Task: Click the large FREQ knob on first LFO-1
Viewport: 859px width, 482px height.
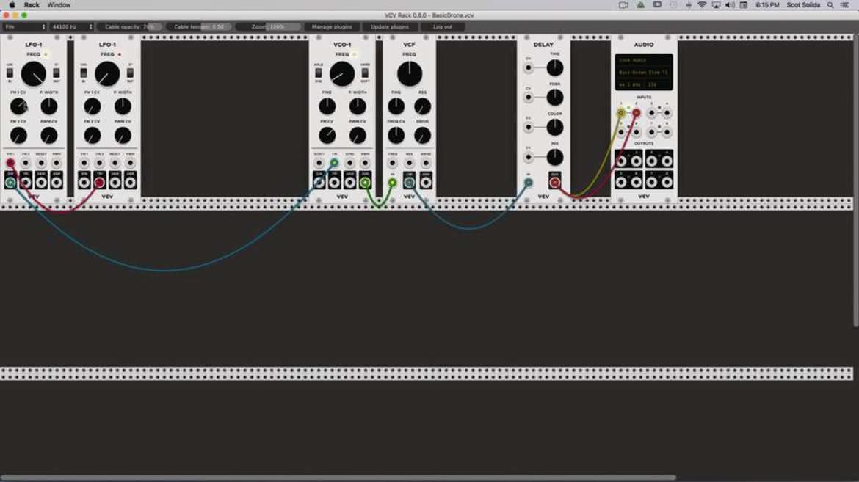Action: [34, 74]
